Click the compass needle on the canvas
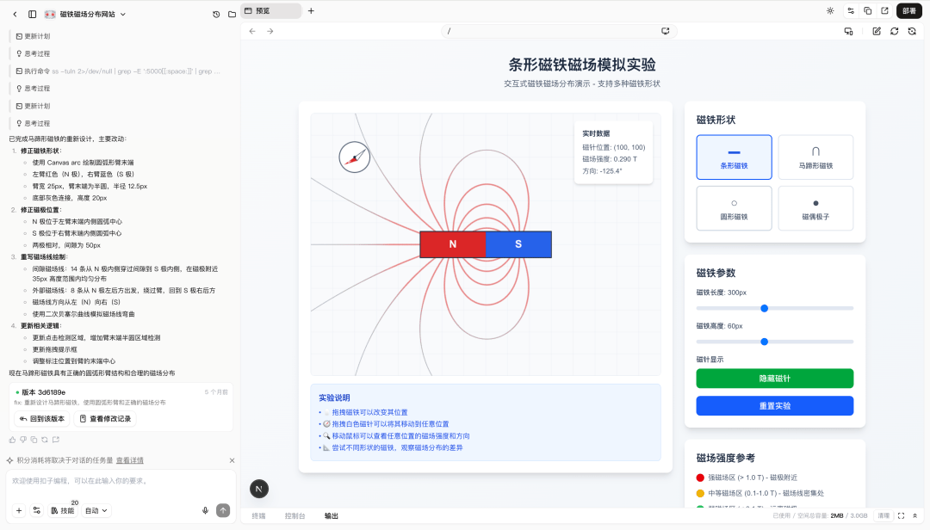 coord(355,157)
